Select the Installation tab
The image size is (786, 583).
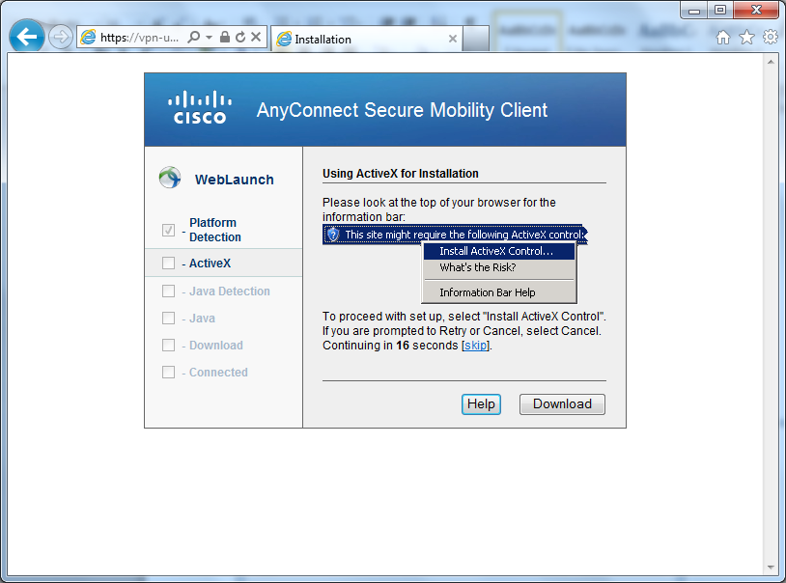(366, 39)
